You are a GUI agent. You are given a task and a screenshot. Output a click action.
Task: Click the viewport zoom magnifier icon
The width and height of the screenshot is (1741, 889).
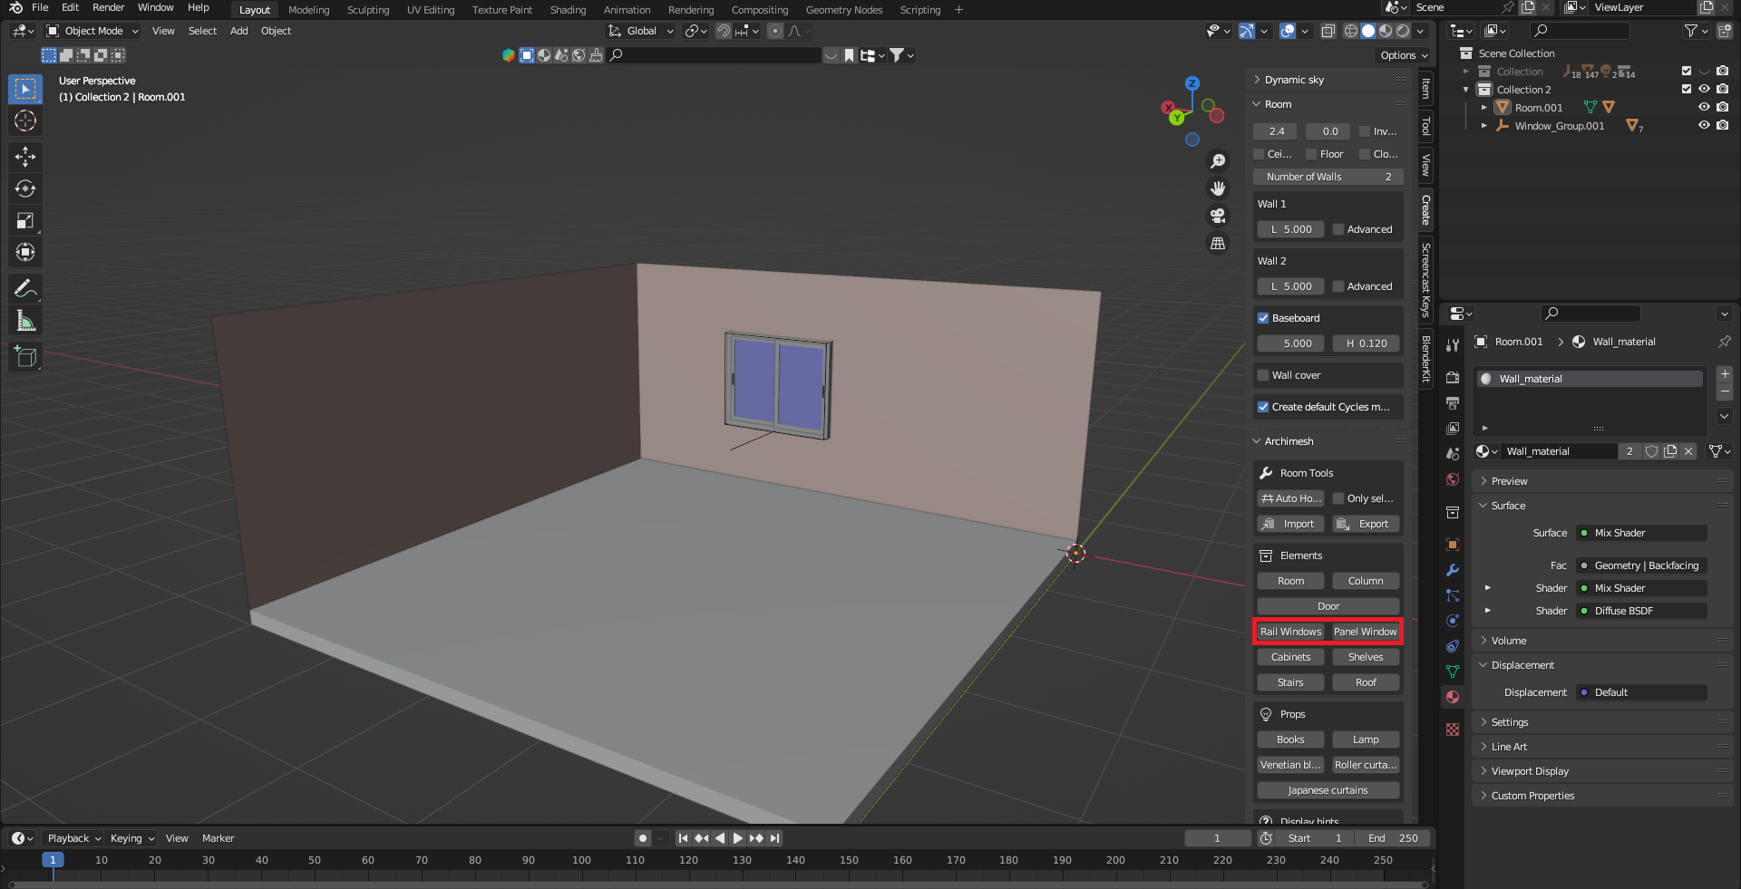1218,161
